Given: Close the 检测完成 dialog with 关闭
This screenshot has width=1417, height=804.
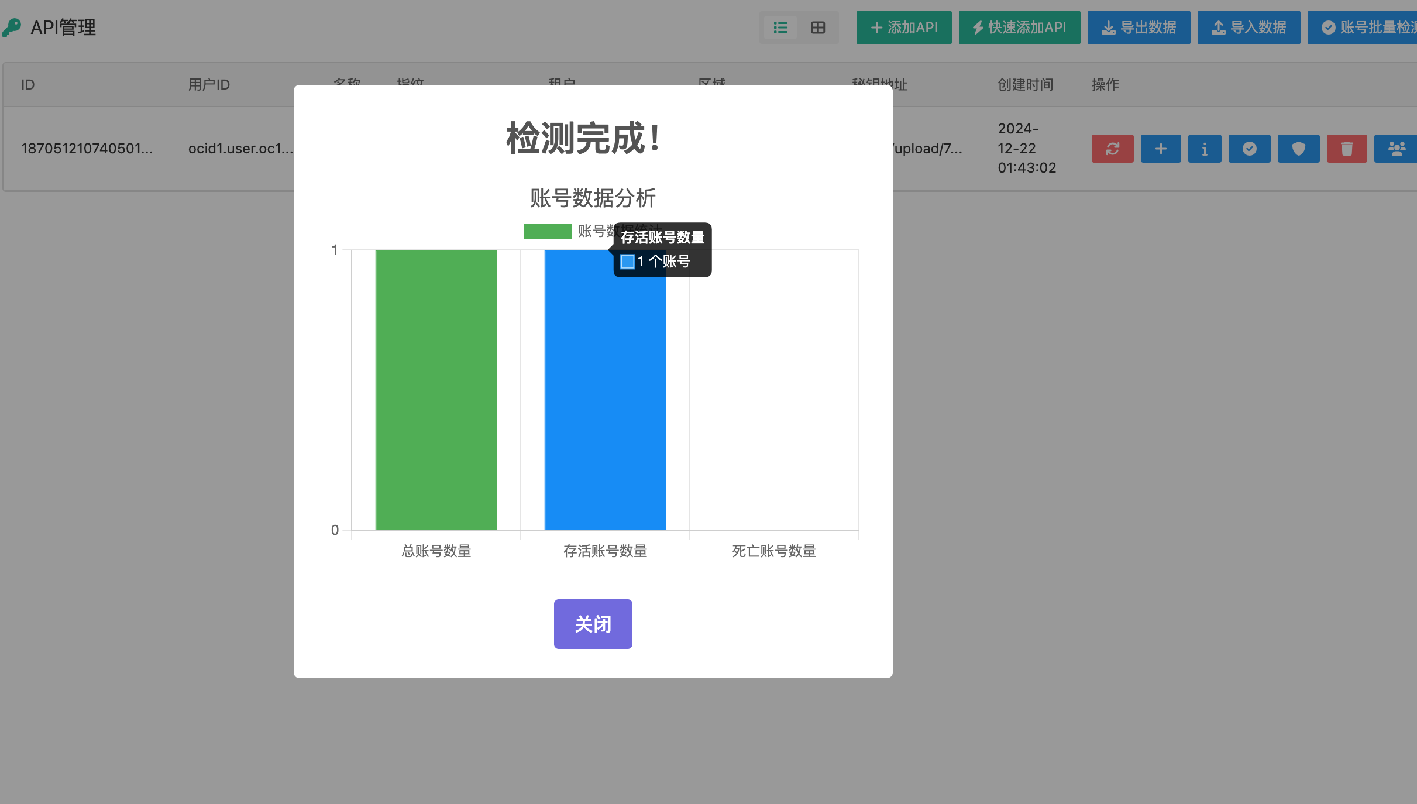Looking at the screenshot, I should (x=592, y=624).
